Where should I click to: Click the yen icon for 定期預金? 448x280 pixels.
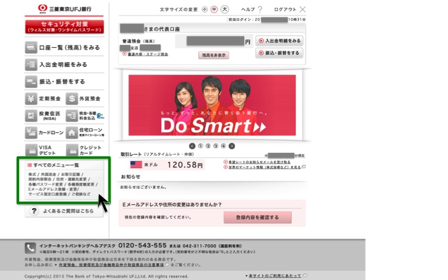tap(31, 99)
